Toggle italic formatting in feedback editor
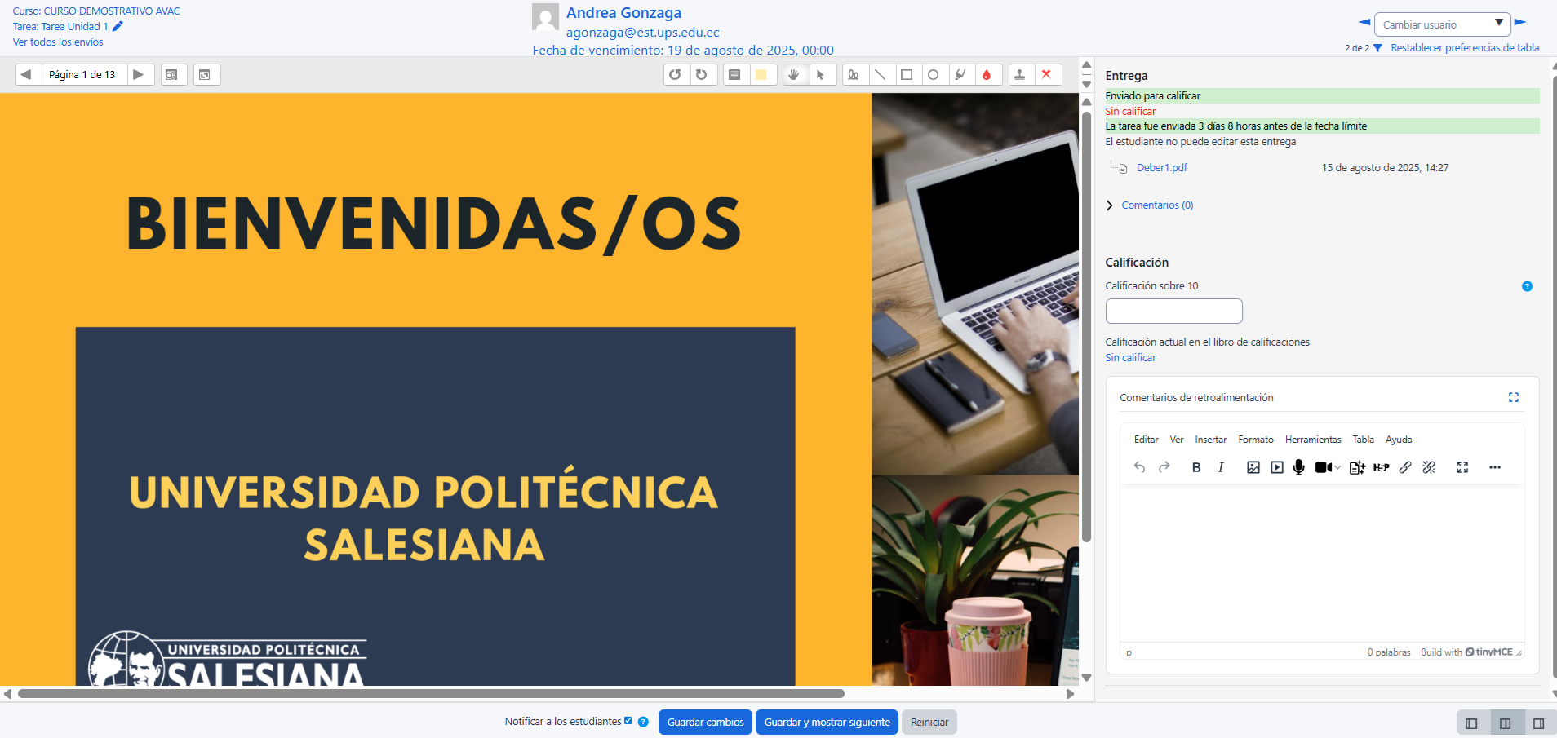This screenshot has height=738, width=1557. (x=1220, y=467)
